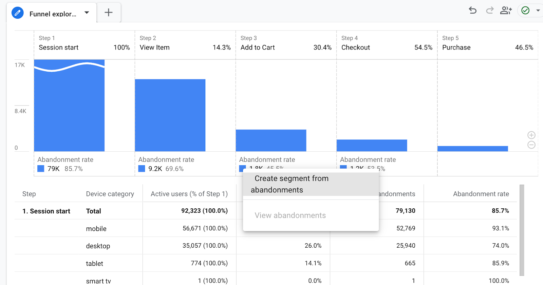
Task: Click the Session start funnel bar
Action: tap(69, 109)
